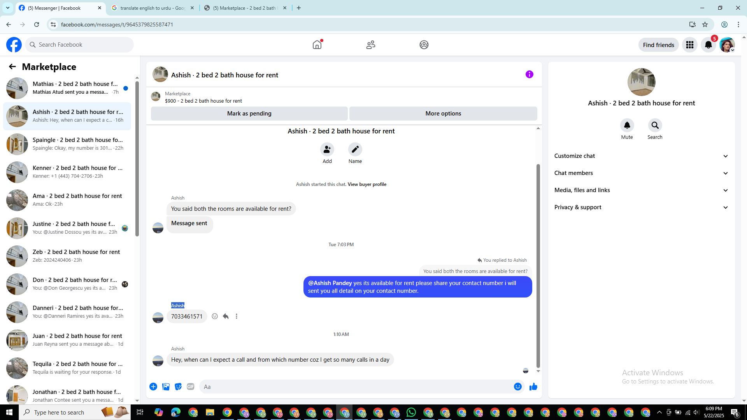
Task: Click the chat list scrollbar
Action: click(x=137, y=159)
